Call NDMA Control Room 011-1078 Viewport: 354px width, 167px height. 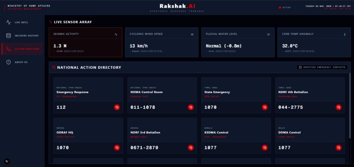click(191, 107)
